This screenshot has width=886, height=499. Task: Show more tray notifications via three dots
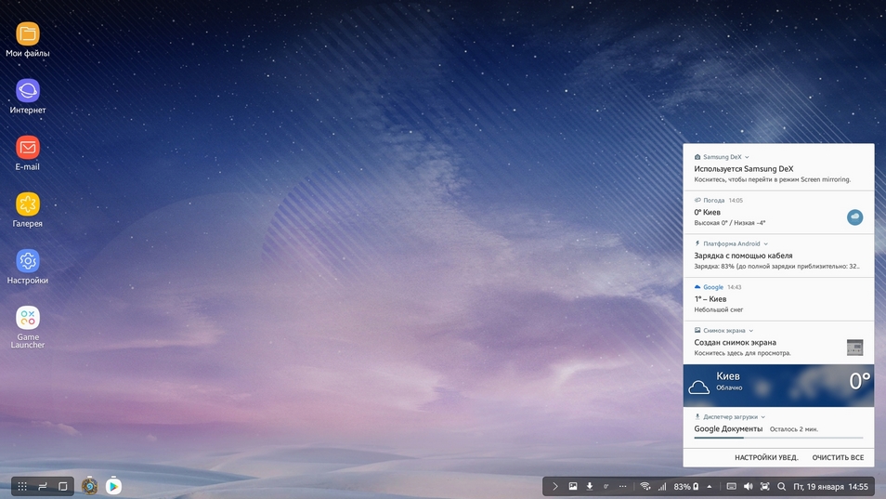click(622, 486)
